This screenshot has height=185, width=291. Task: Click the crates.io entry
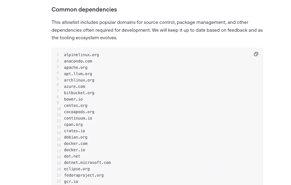[x=75, y=131]
